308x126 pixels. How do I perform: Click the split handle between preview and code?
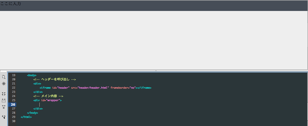(x=156, y=71)
